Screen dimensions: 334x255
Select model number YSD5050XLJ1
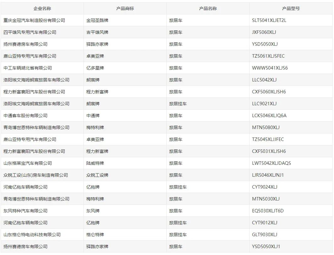pos(266,247)
